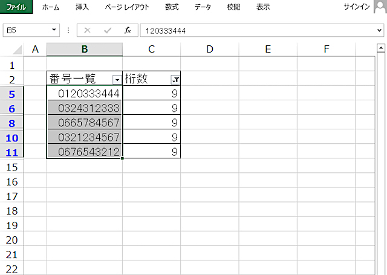Select the cell containing 0665784567
Screen dimensions: 387x275
[x=85, y=123]
